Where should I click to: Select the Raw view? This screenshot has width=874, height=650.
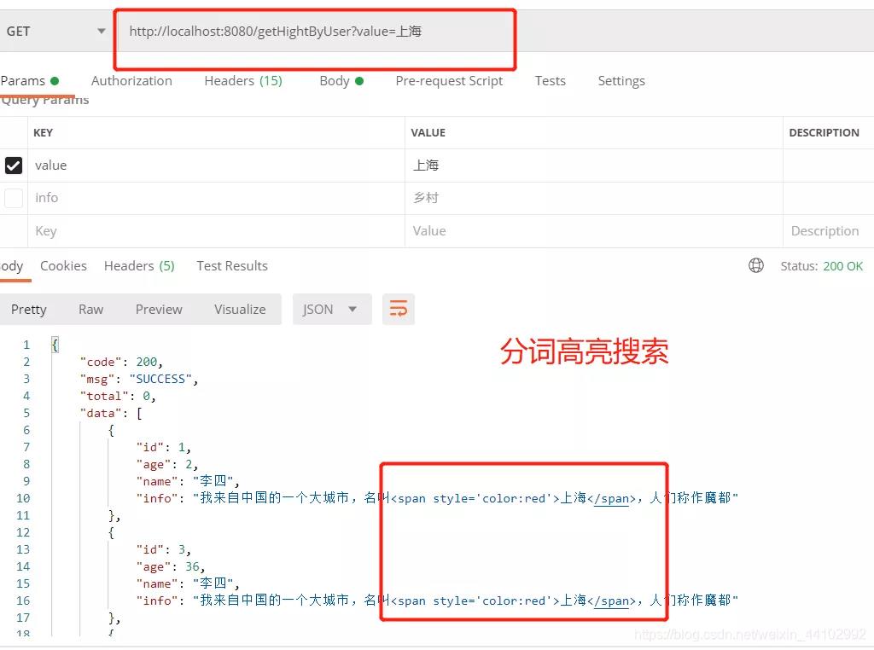90,309
